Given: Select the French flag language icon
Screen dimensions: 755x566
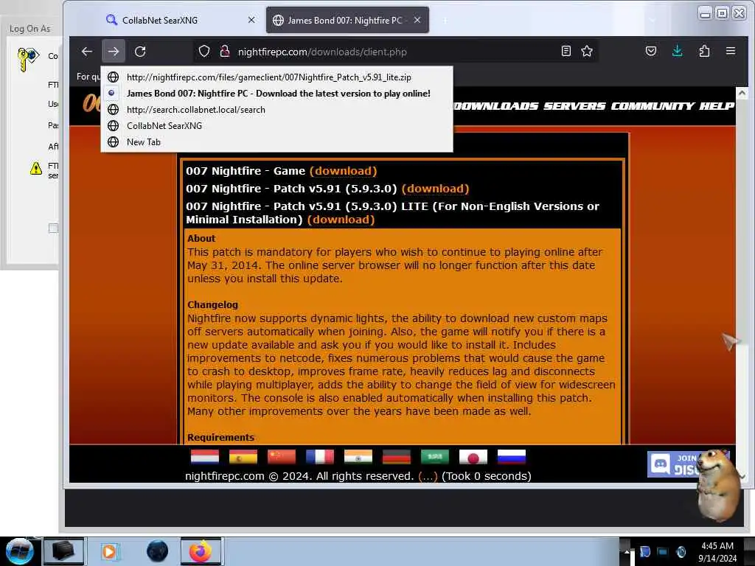Looking at the screenshot, I should coord(320,456).
